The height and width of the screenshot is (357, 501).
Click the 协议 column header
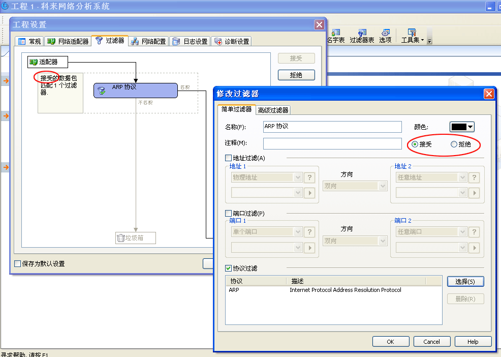256,281
